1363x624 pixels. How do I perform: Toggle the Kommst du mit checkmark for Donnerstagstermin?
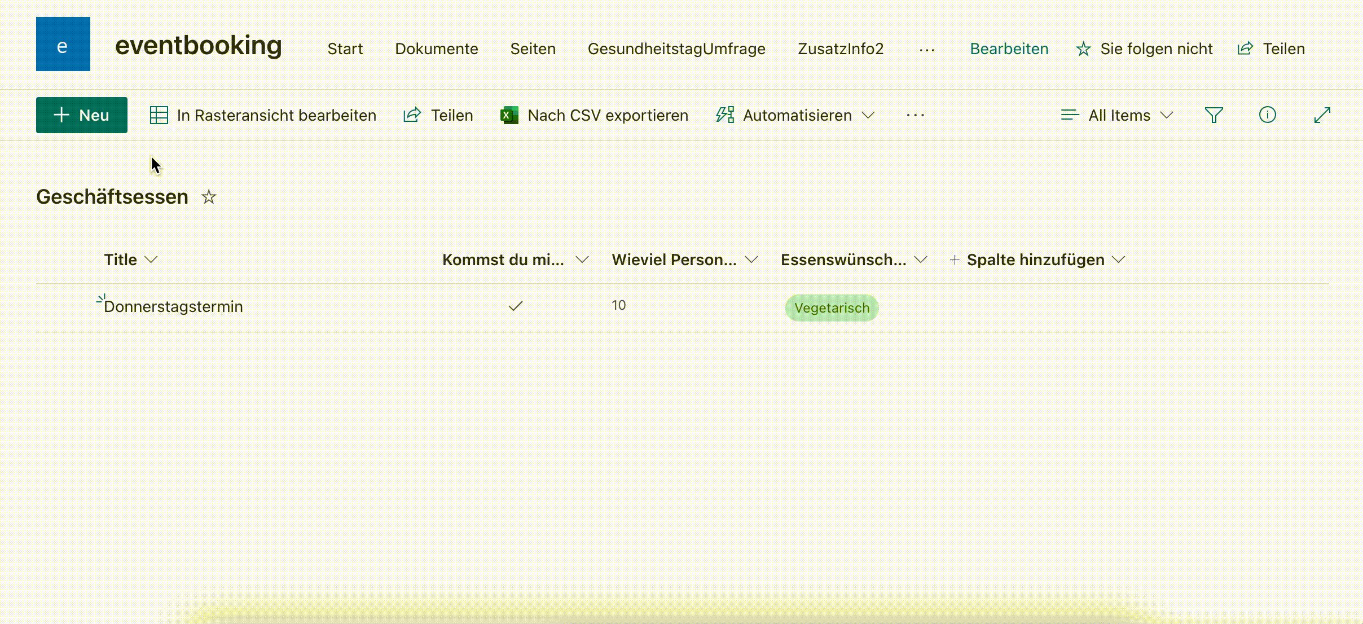tap(514, 305)
